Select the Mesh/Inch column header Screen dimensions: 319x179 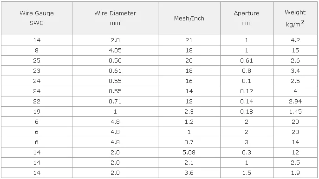(189, 18)
